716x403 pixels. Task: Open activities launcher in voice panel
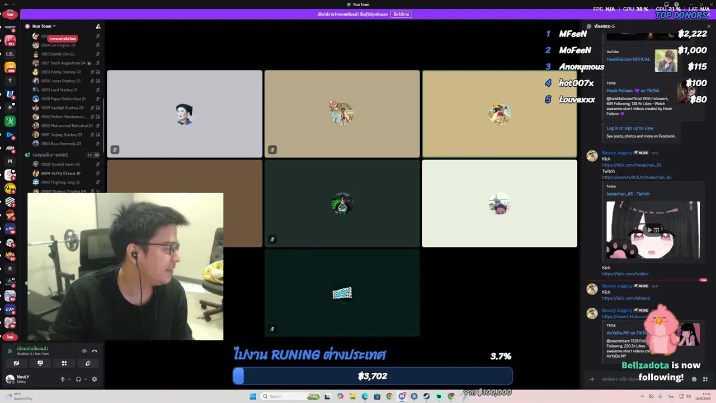click(x=64, y=363)
